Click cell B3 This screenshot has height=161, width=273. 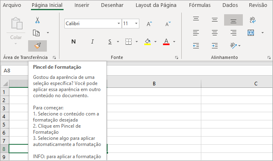[x=154, y=108]
